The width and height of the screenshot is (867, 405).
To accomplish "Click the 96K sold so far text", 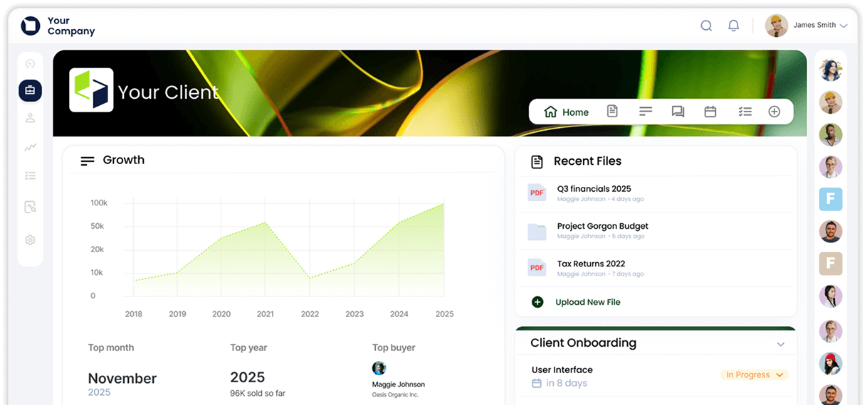I will (258, 393).
